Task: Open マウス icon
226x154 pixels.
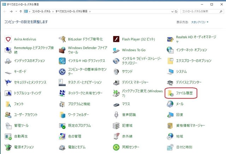Action: 116,104
